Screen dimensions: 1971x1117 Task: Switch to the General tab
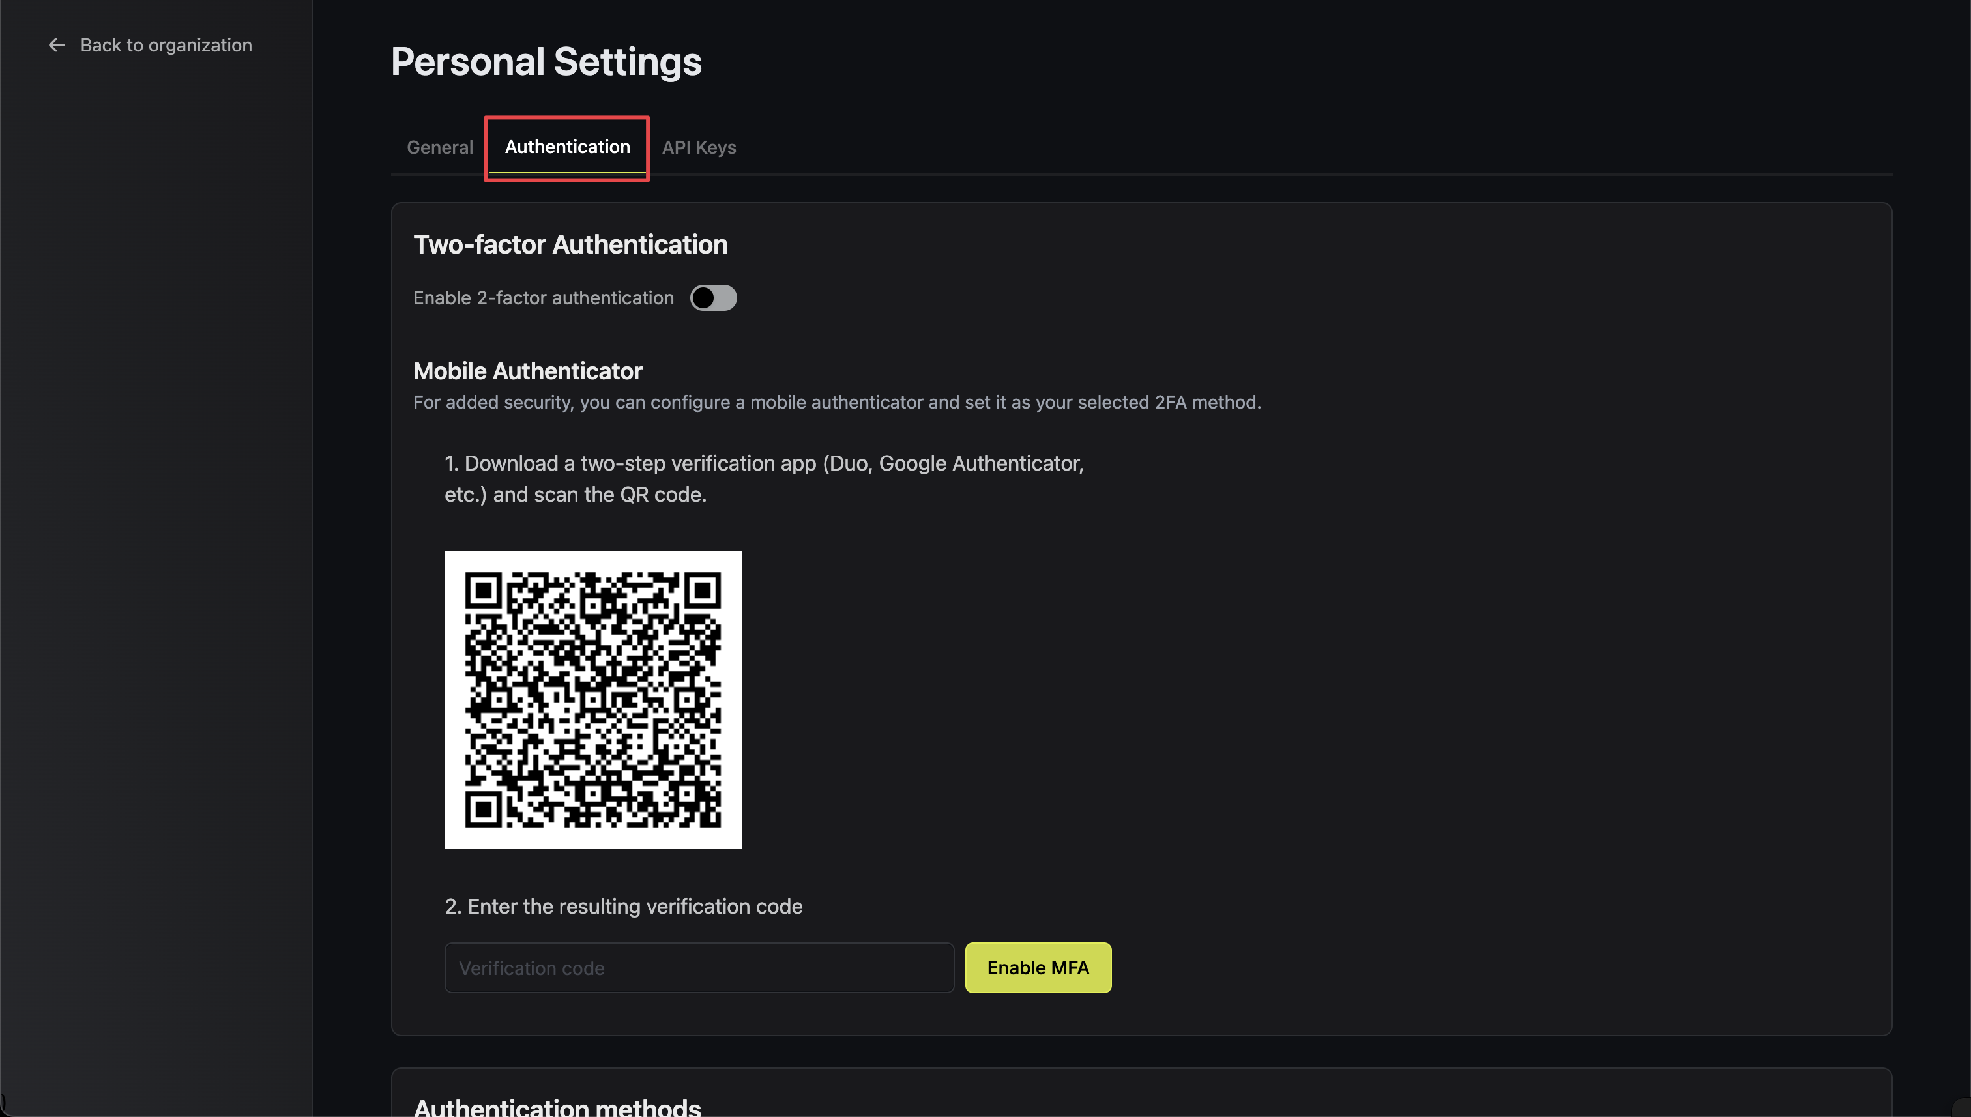(x=439, y=147)
